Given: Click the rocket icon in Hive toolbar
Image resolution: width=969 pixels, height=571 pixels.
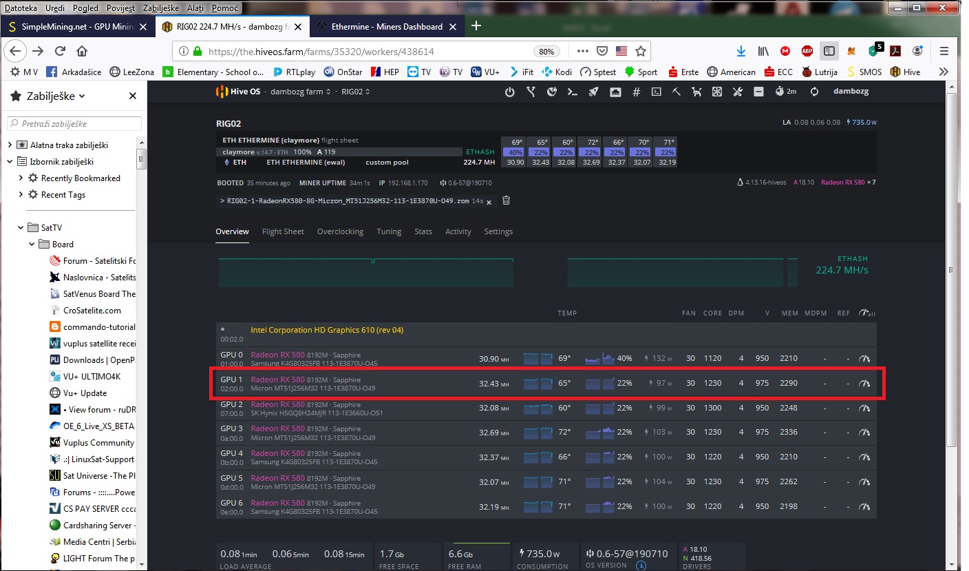Looking at the screenshot, I should coord(593,92).
